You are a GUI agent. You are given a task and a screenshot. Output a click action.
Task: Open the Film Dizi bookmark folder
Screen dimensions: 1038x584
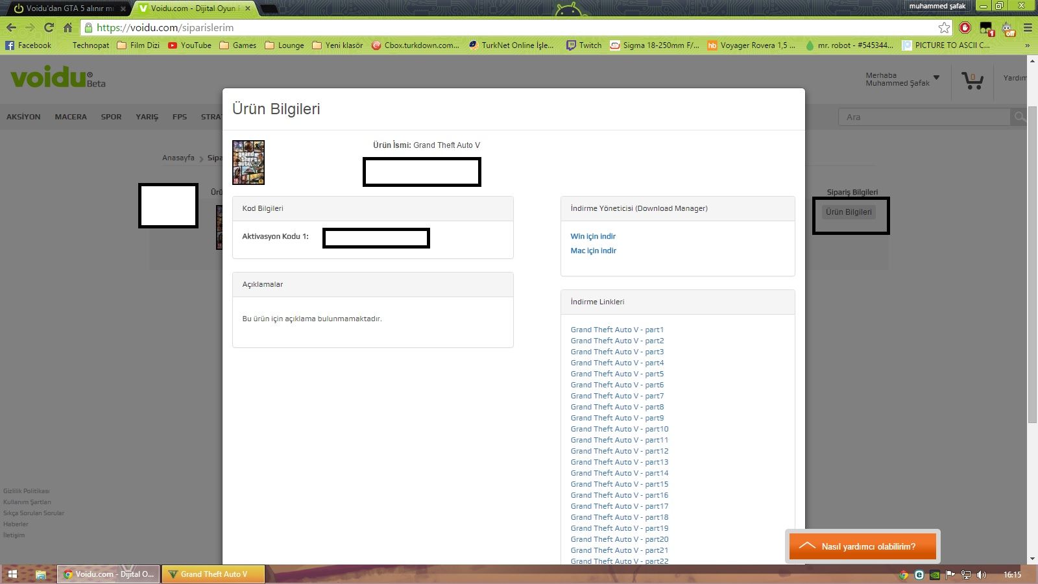[138, 45]
